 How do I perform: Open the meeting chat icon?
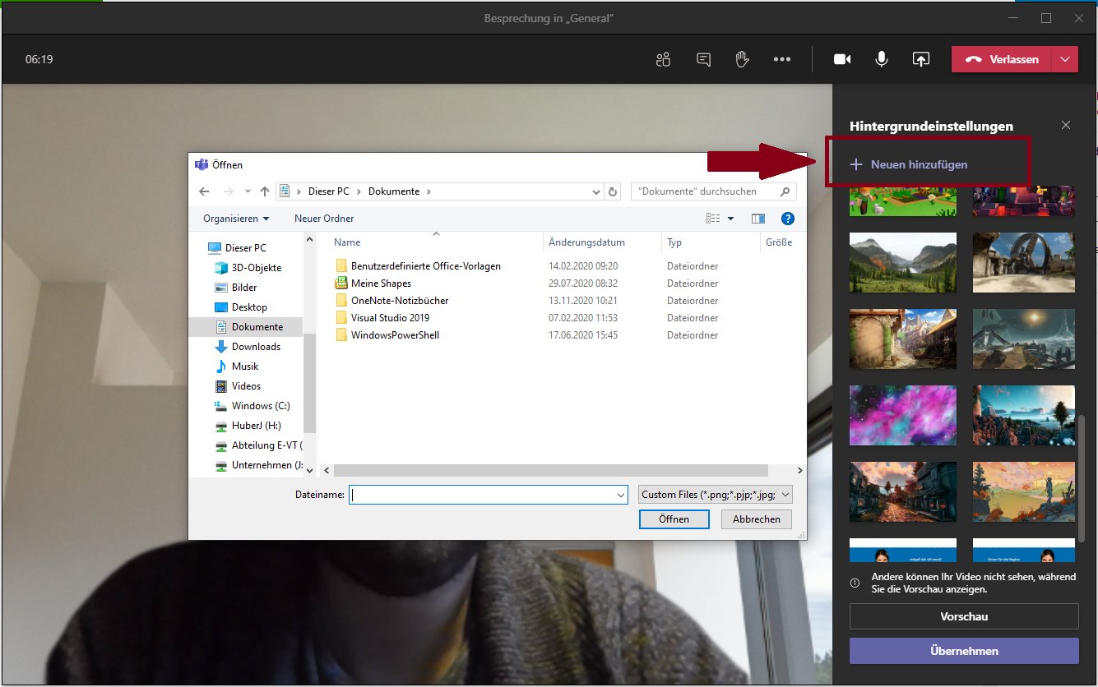[x=703, y=59]
